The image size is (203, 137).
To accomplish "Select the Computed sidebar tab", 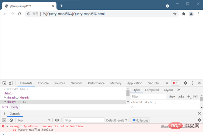I will [152, 90].
